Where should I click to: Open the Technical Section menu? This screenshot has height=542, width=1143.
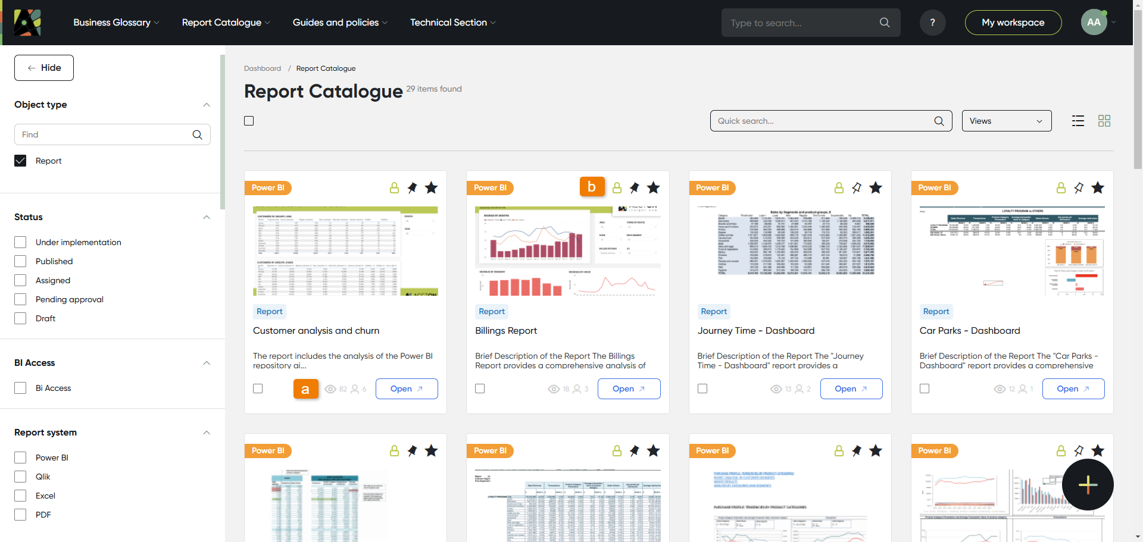coord(452,23)
